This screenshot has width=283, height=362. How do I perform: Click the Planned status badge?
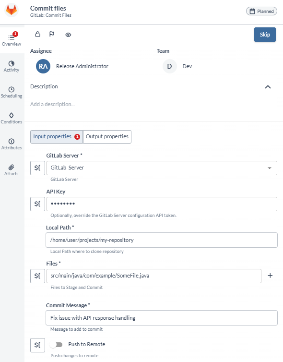click(x=261, y=11)
